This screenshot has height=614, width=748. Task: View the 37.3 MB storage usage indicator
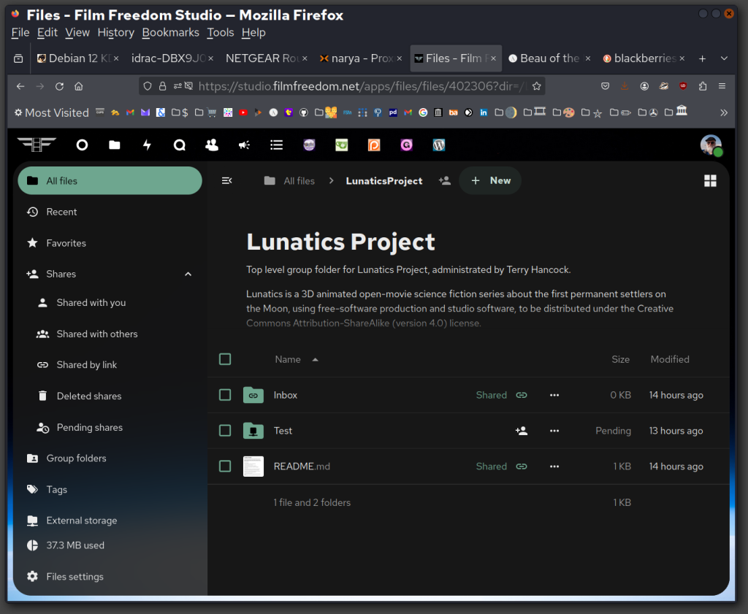click(x=75, y=545)
